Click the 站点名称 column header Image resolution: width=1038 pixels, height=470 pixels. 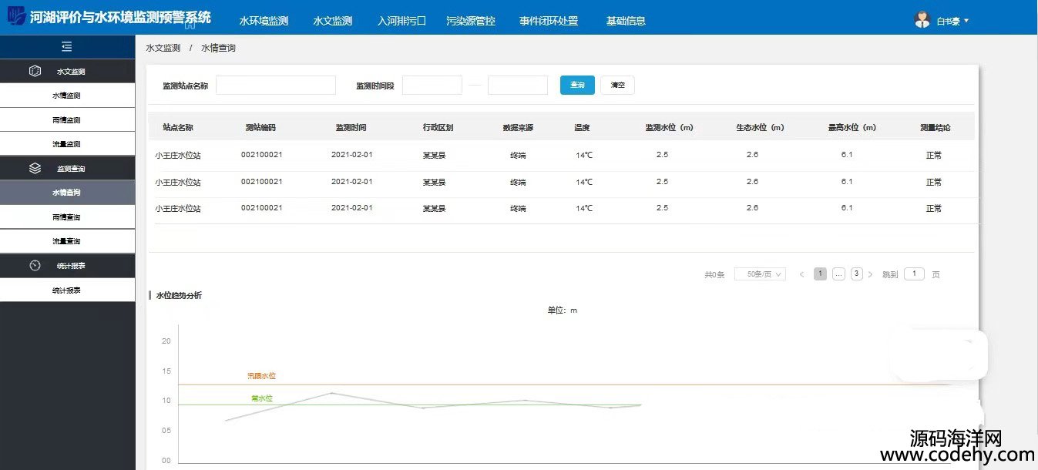coord(178,127)
